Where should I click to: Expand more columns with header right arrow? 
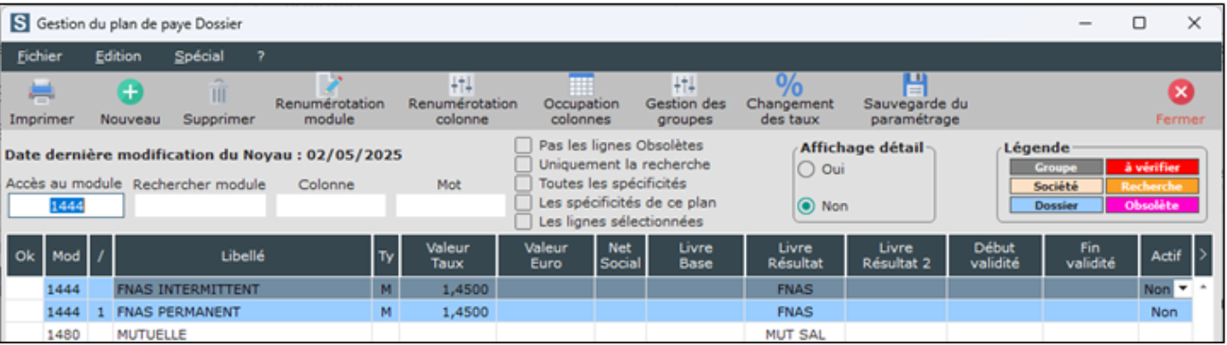pos(1202,255)
